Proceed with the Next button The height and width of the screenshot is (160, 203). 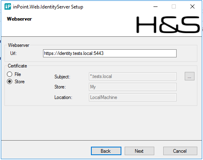tap(139, 151)
